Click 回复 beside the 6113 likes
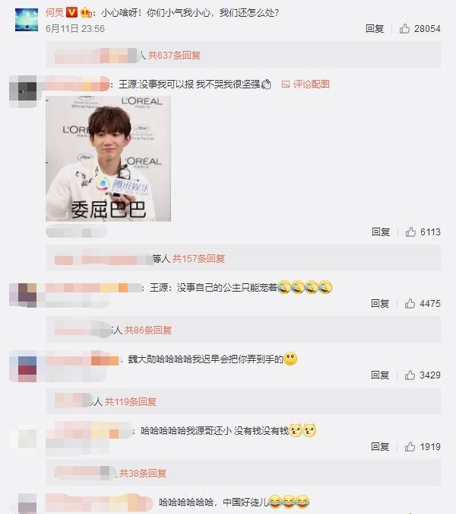 click(381, 232)
